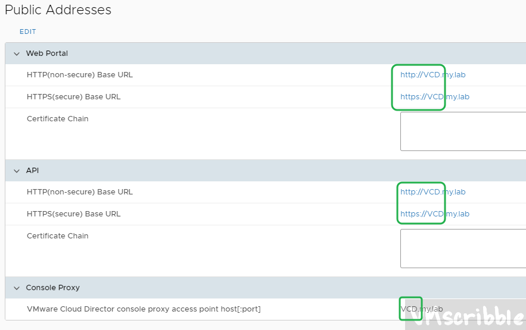This screenshot has height=330, width=526.
Task: Collapse the Console Proxy section chevron
Action: (x=17, y=288)
